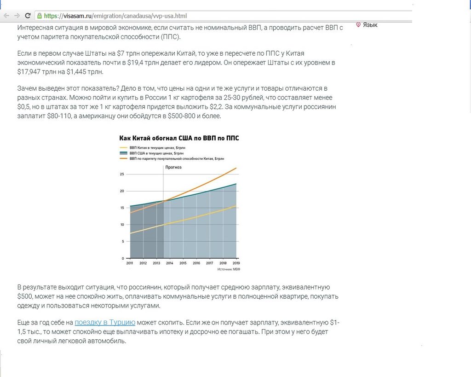The height and width of the screenshot is (377, 471).
Task: Click the 2011 axis label
Action: tap(129, 263)
